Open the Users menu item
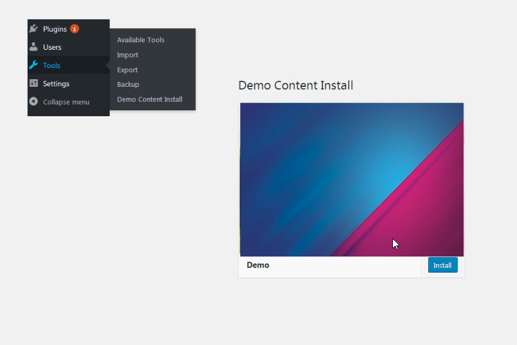This screenshot has height=345, width=517. [69, 47]
